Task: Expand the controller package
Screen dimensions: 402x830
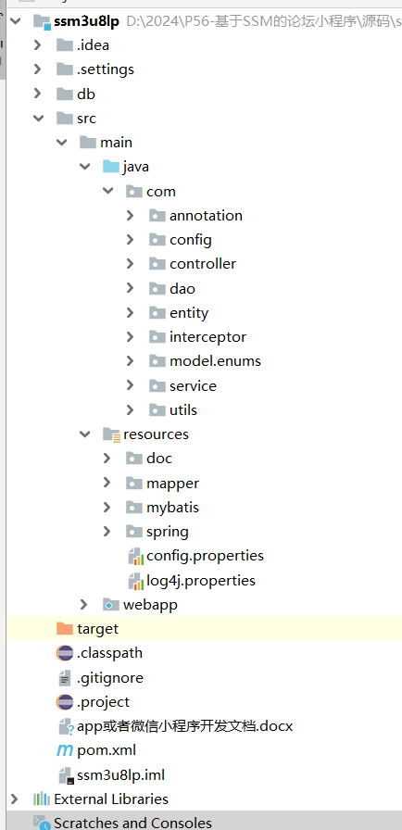Action: [x=130, y=264]
